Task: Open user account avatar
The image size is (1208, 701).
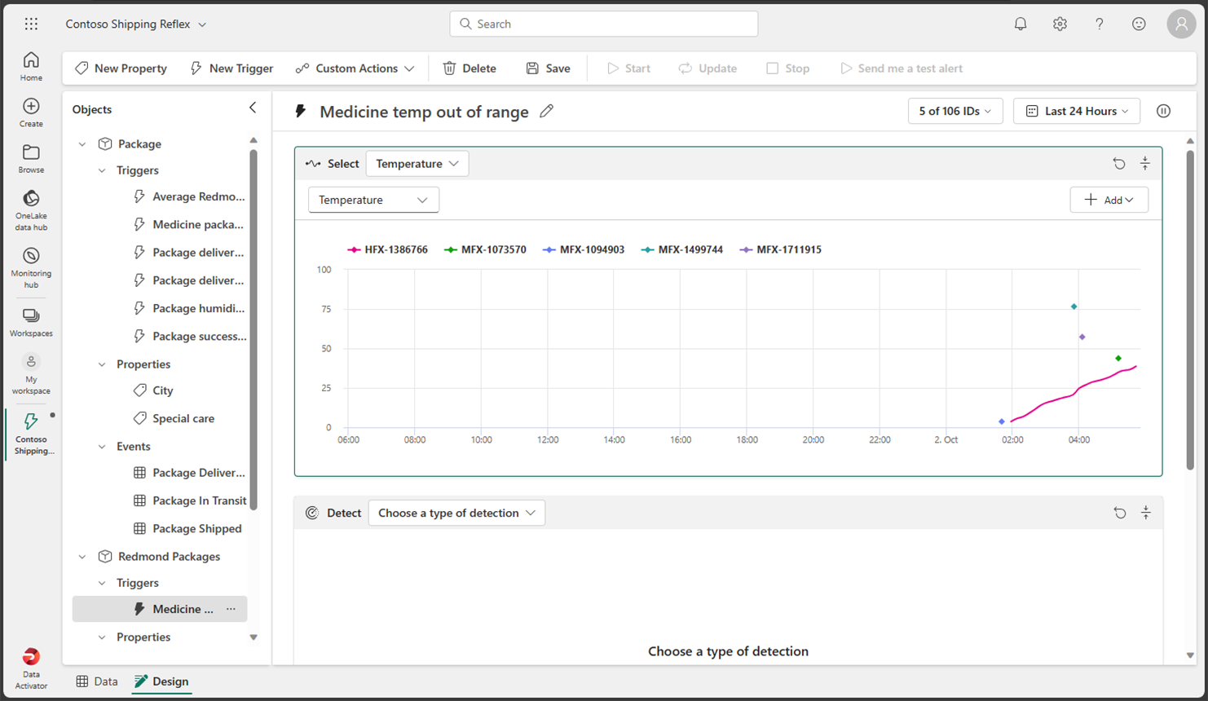Action: click(x=1181, y=24)
